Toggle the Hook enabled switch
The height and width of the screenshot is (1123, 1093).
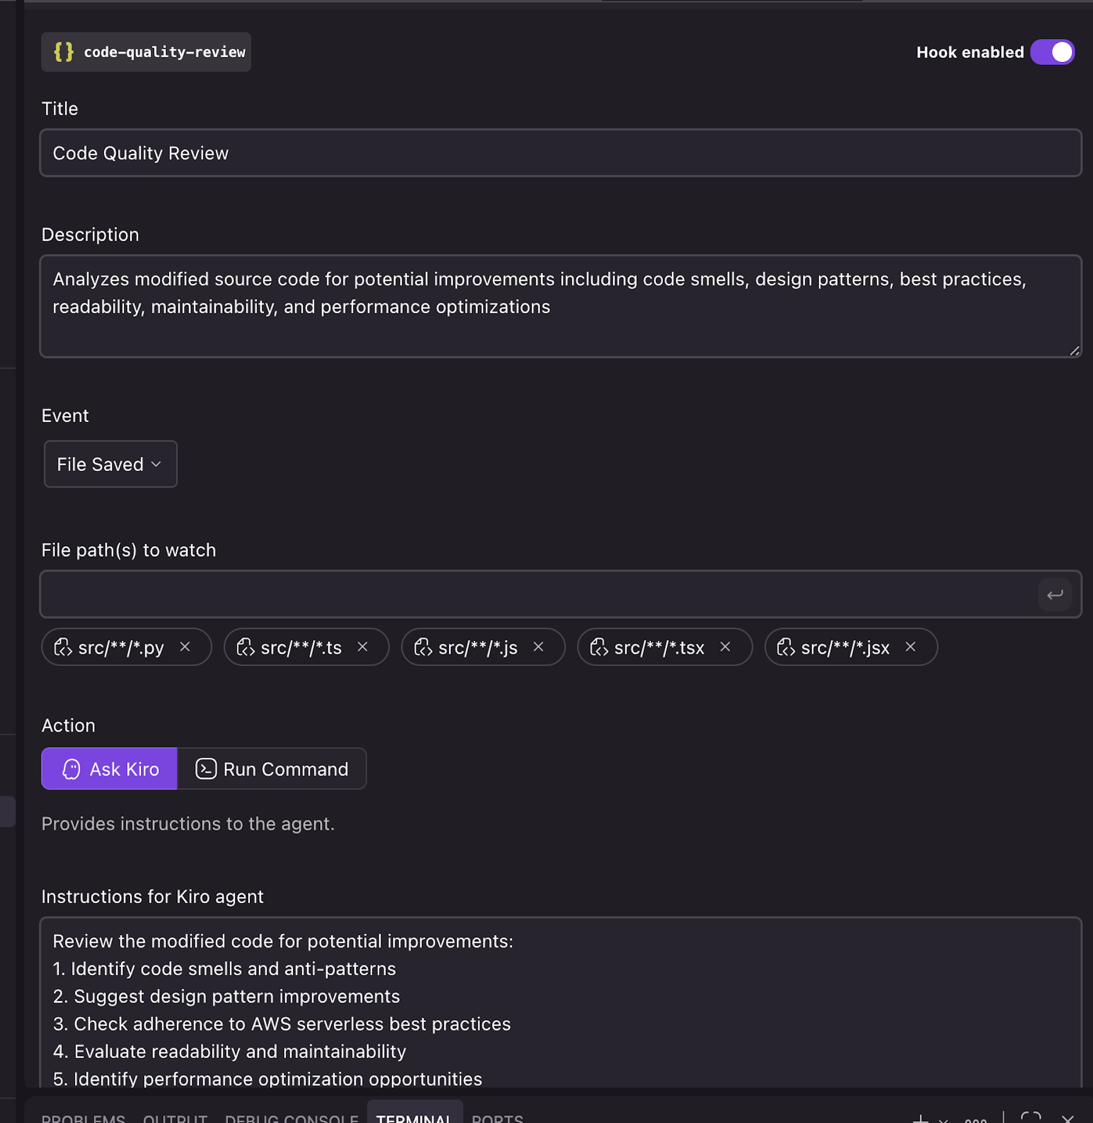tap(1052, 52)
